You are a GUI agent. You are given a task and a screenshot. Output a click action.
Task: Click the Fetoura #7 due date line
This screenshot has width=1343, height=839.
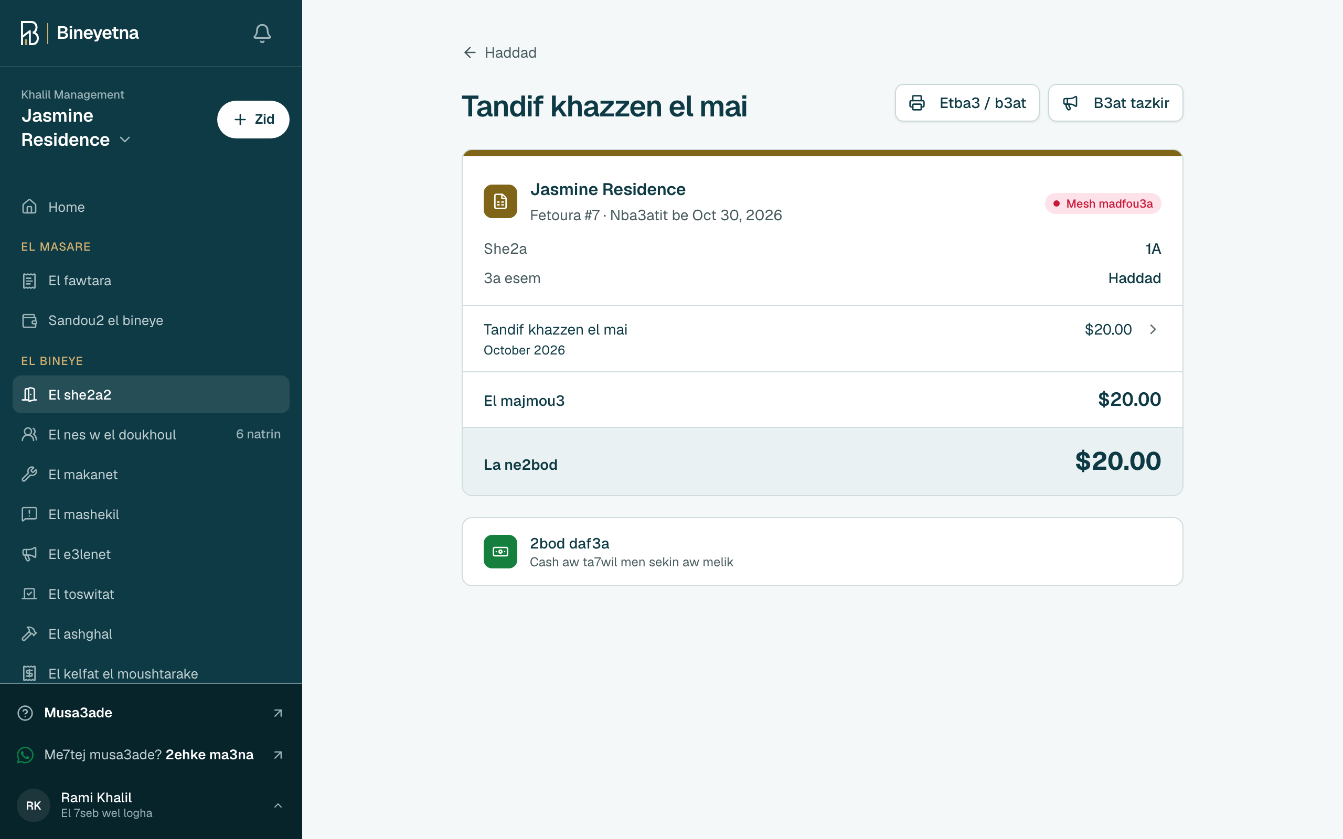pos(655,216)
